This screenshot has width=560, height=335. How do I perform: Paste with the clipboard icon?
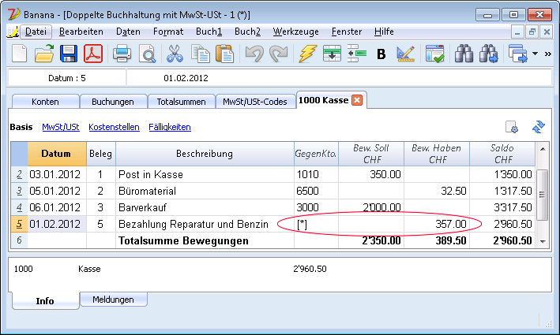[x=225, y=54]
